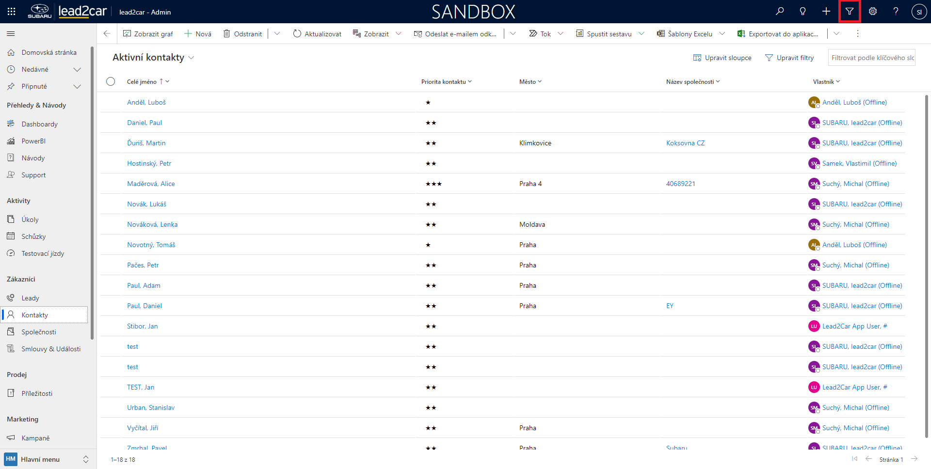Image resolution: width=931 pixels, height=469 pixels.
Task: Go to Dashboardy in sidebar
Action: pyautogui.click(x=39, y=124)
